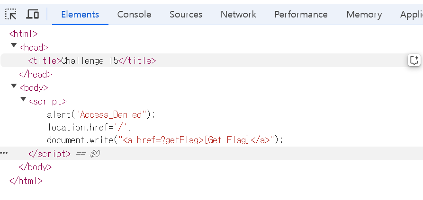Select the opening body tag

click(x=34, y=88)
